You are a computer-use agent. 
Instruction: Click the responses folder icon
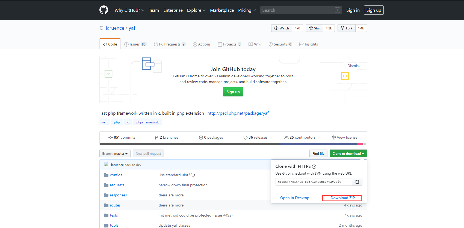pyautogui.click(x=106, y=195)
